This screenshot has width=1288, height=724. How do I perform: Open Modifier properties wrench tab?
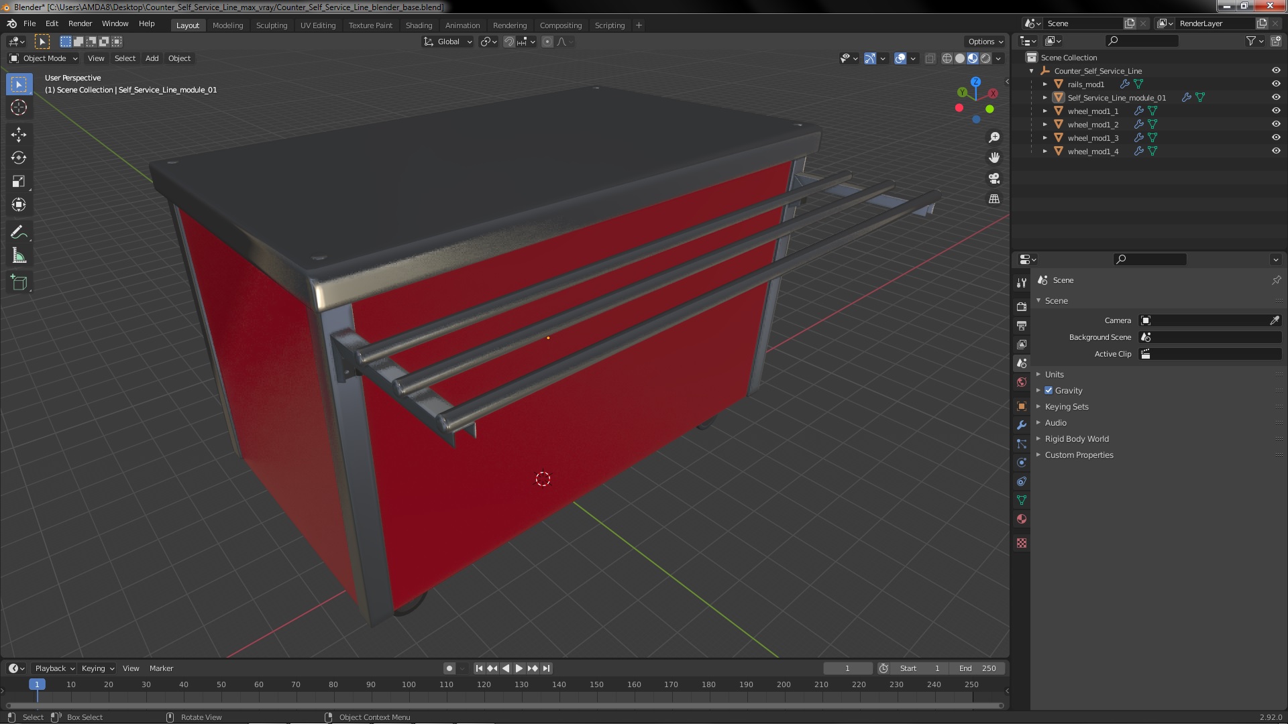coord(1022,425)
